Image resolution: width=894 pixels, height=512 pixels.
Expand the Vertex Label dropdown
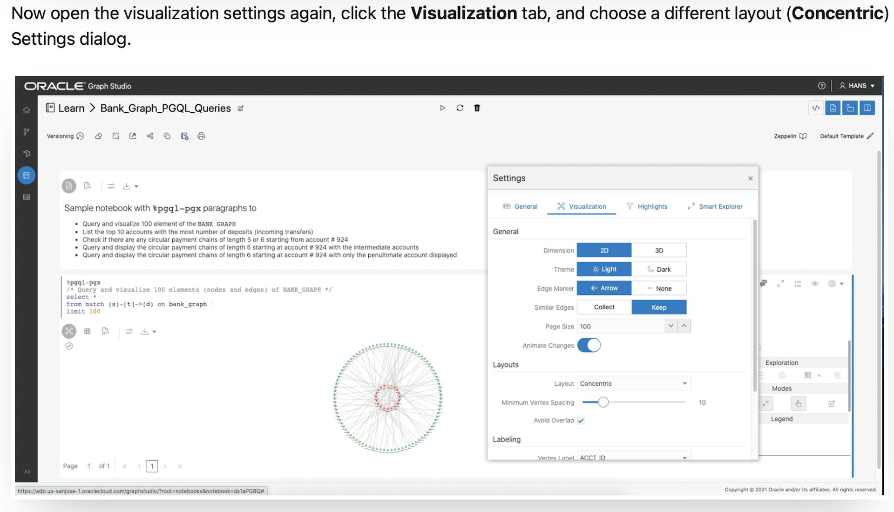tap(684, 457)
